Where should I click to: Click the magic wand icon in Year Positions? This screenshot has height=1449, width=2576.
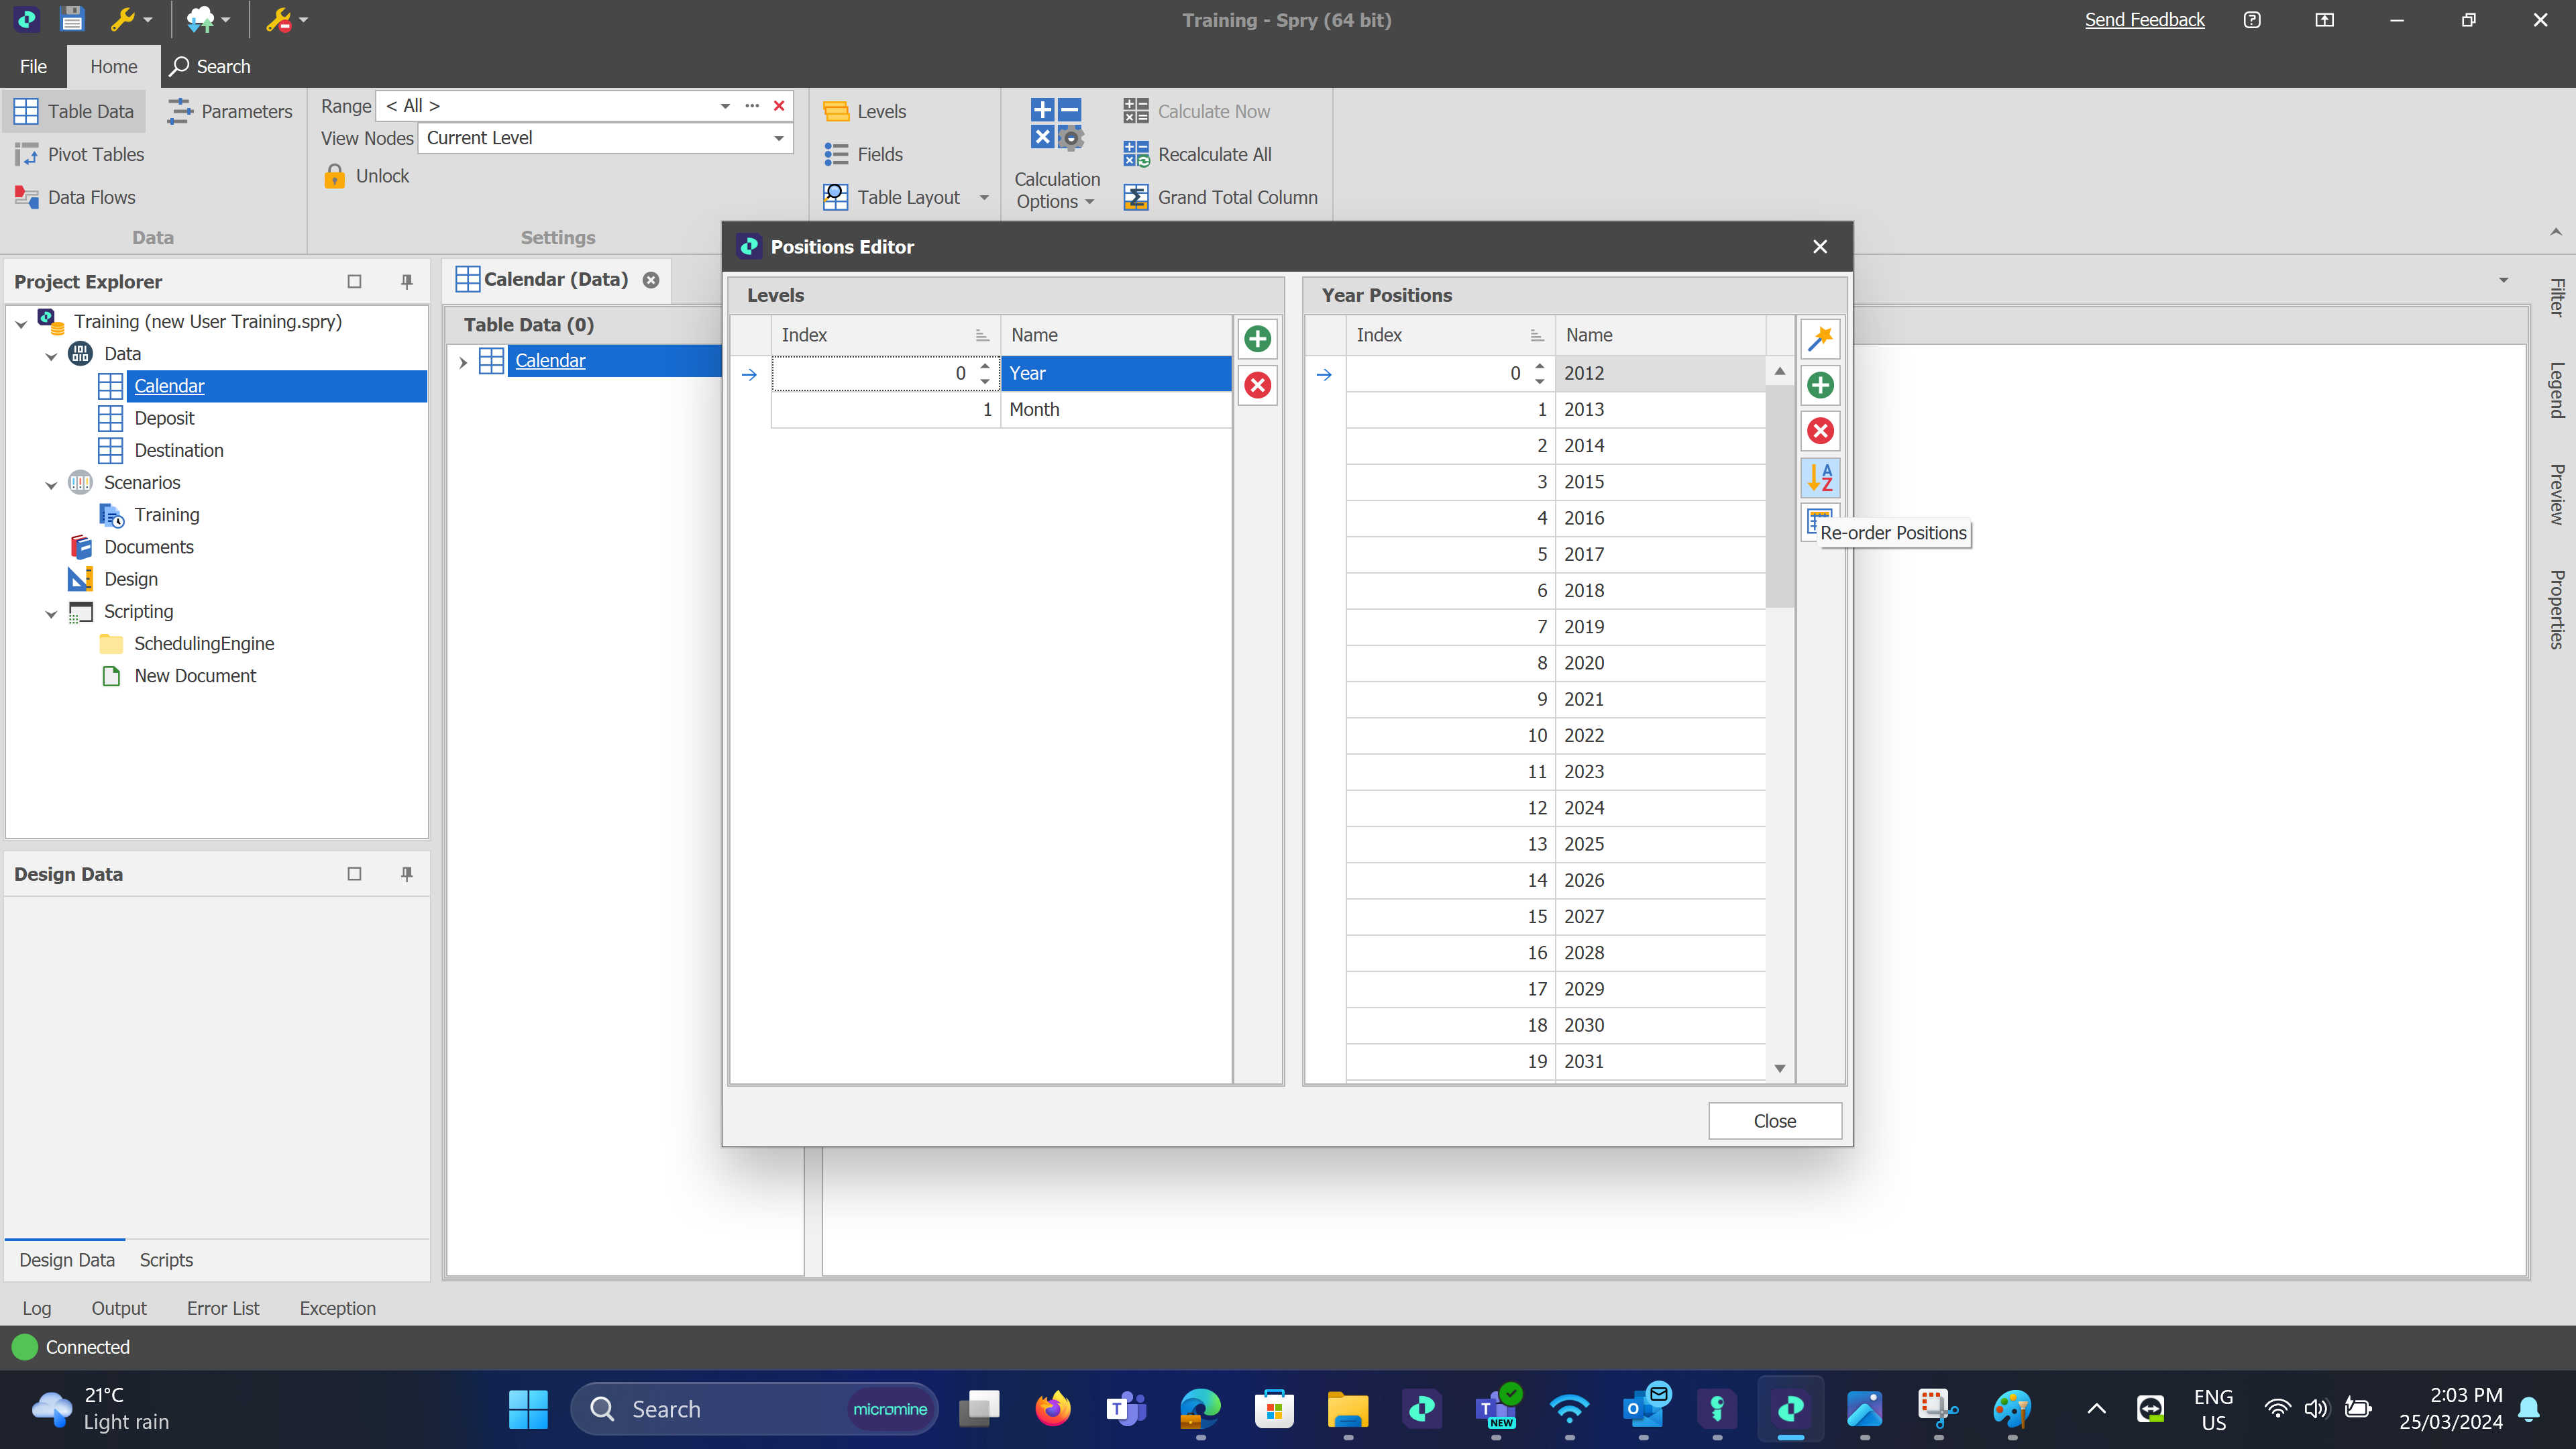pyautogui.click(x=1820, y=339)
